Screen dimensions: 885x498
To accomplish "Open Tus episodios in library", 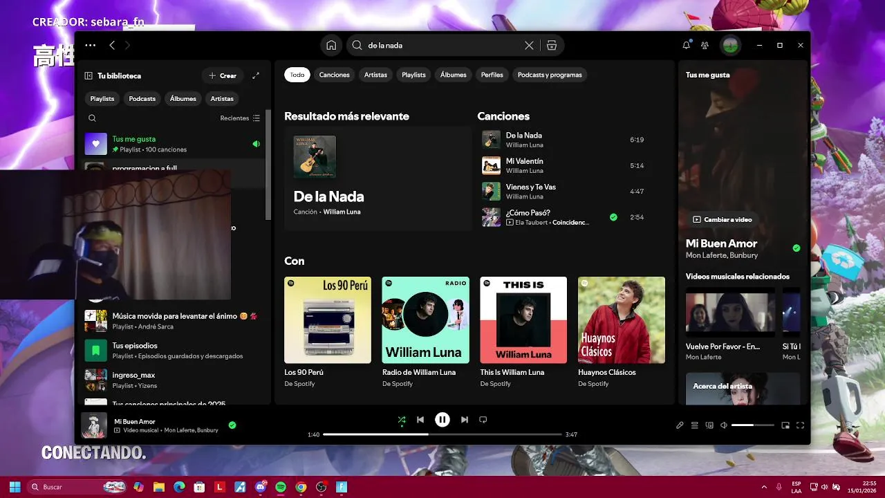I will click(173, 350).
